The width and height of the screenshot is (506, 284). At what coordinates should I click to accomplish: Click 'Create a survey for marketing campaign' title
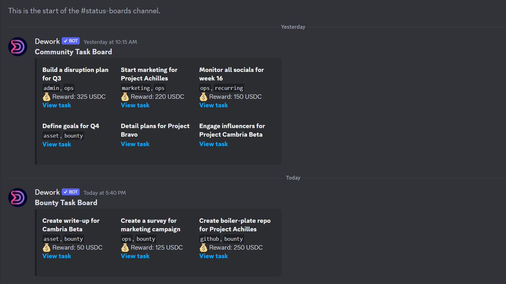[x=151, y=225]
